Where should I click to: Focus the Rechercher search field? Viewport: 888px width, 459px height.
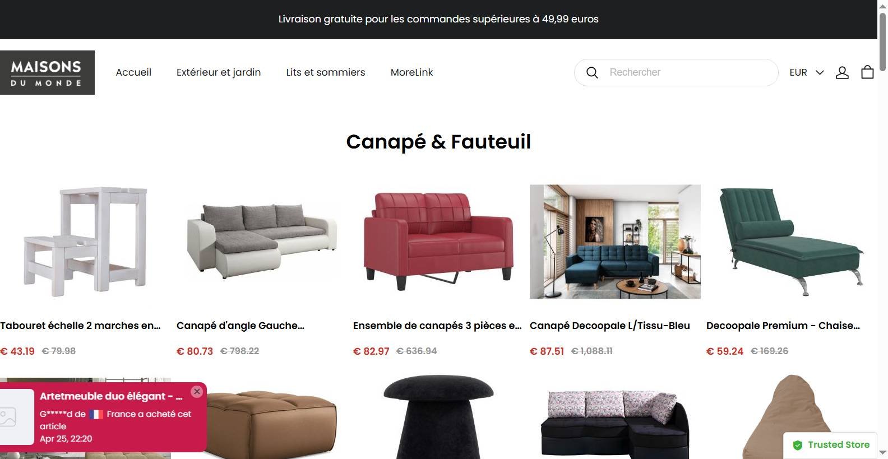pyautogui.click(x=690, y=72)
